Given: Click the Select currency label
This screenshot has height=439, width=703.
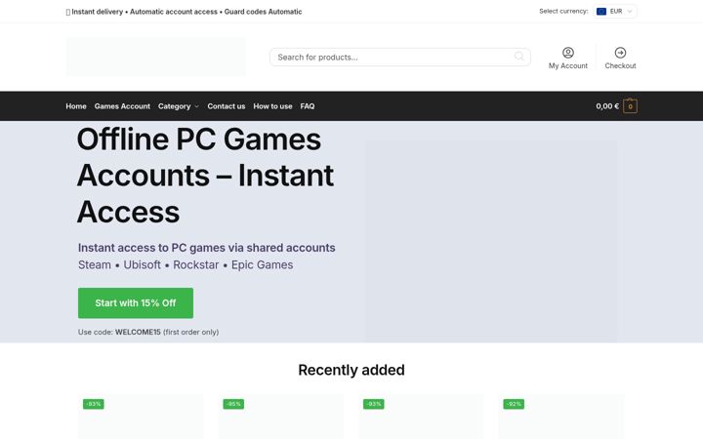Looking at the screenshot, I should [x=563, y=11].
